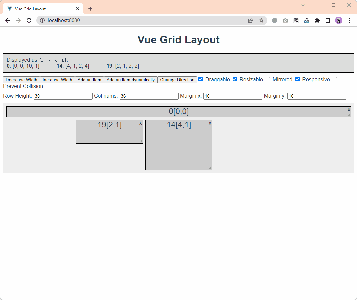Click the Add an item button
The width and height of the screenshot is (357, 300).
click(89, 80)
